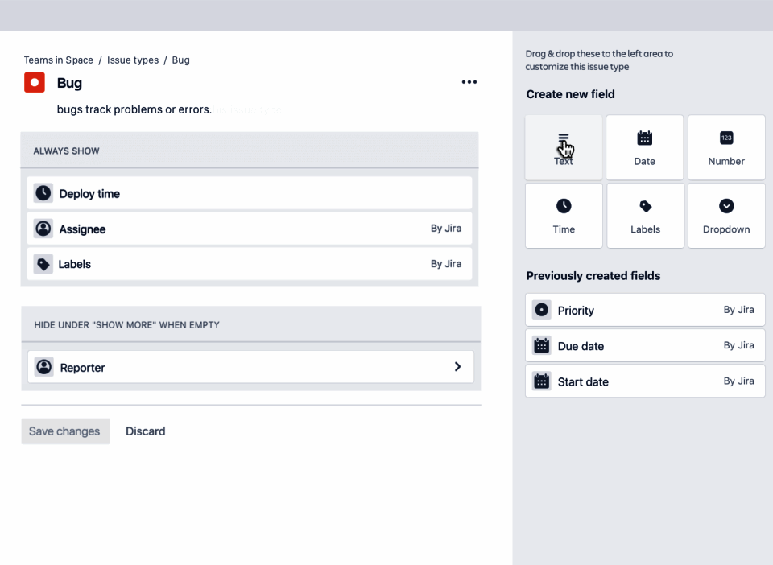The image size is (773, 565).
Task: Select the Dropdown field type tile
Action: pyautogui.click(x=726, y=216)
